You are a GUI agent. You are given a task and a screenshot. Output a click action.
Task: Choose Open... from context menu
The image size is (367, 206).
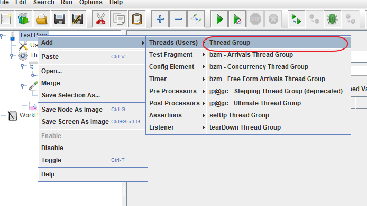point(93,71)
